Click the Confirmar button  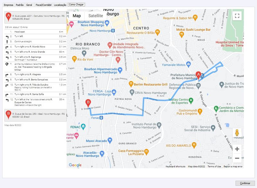coord(245,183)
